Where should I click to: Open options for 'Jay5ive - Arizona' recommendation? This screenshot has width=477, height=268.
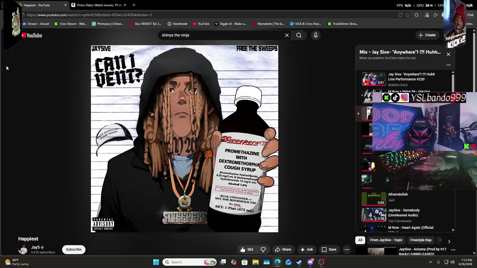tap(453, 250)
